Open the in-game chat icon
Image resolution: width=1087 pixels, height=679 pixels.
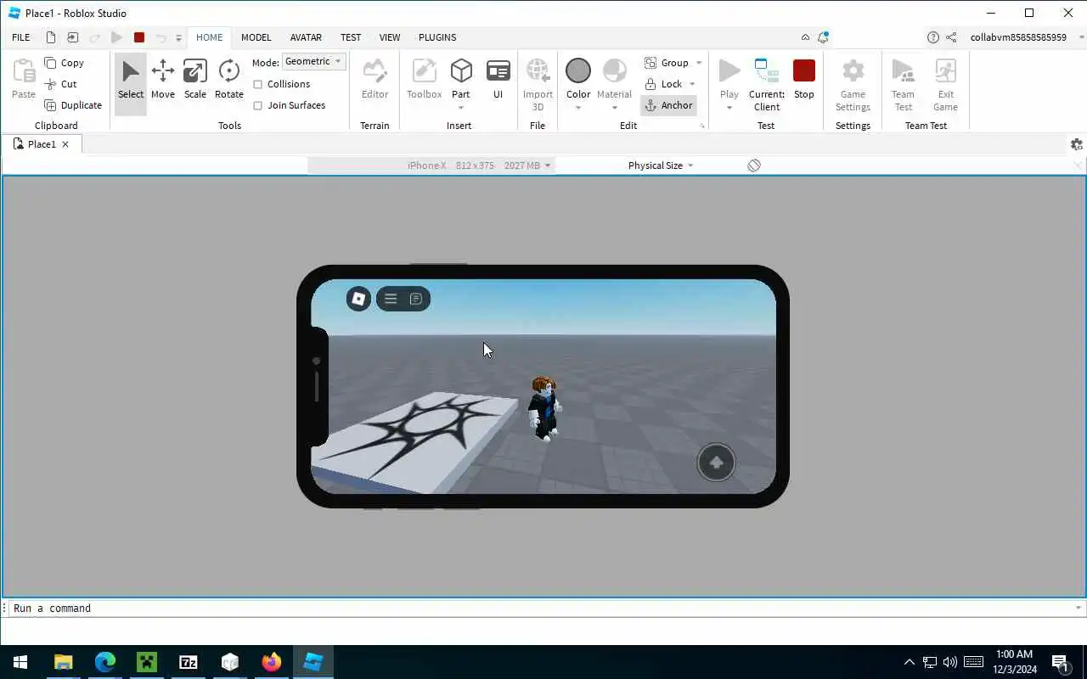[416, 299]
